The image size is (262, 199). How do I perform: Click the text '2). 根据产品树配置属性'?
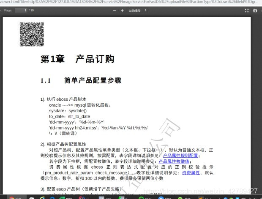click(63, 144)
